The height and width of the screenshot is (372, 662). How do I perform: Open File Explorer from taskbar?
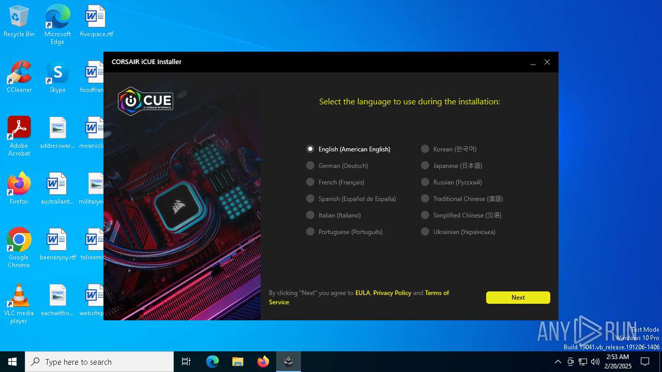237,362
